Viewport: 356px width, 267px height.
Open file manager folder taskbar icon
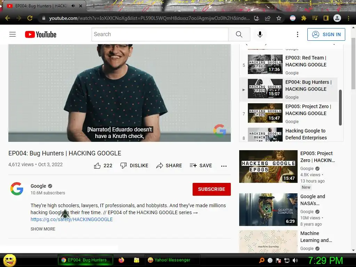click(x=136, y=260)
